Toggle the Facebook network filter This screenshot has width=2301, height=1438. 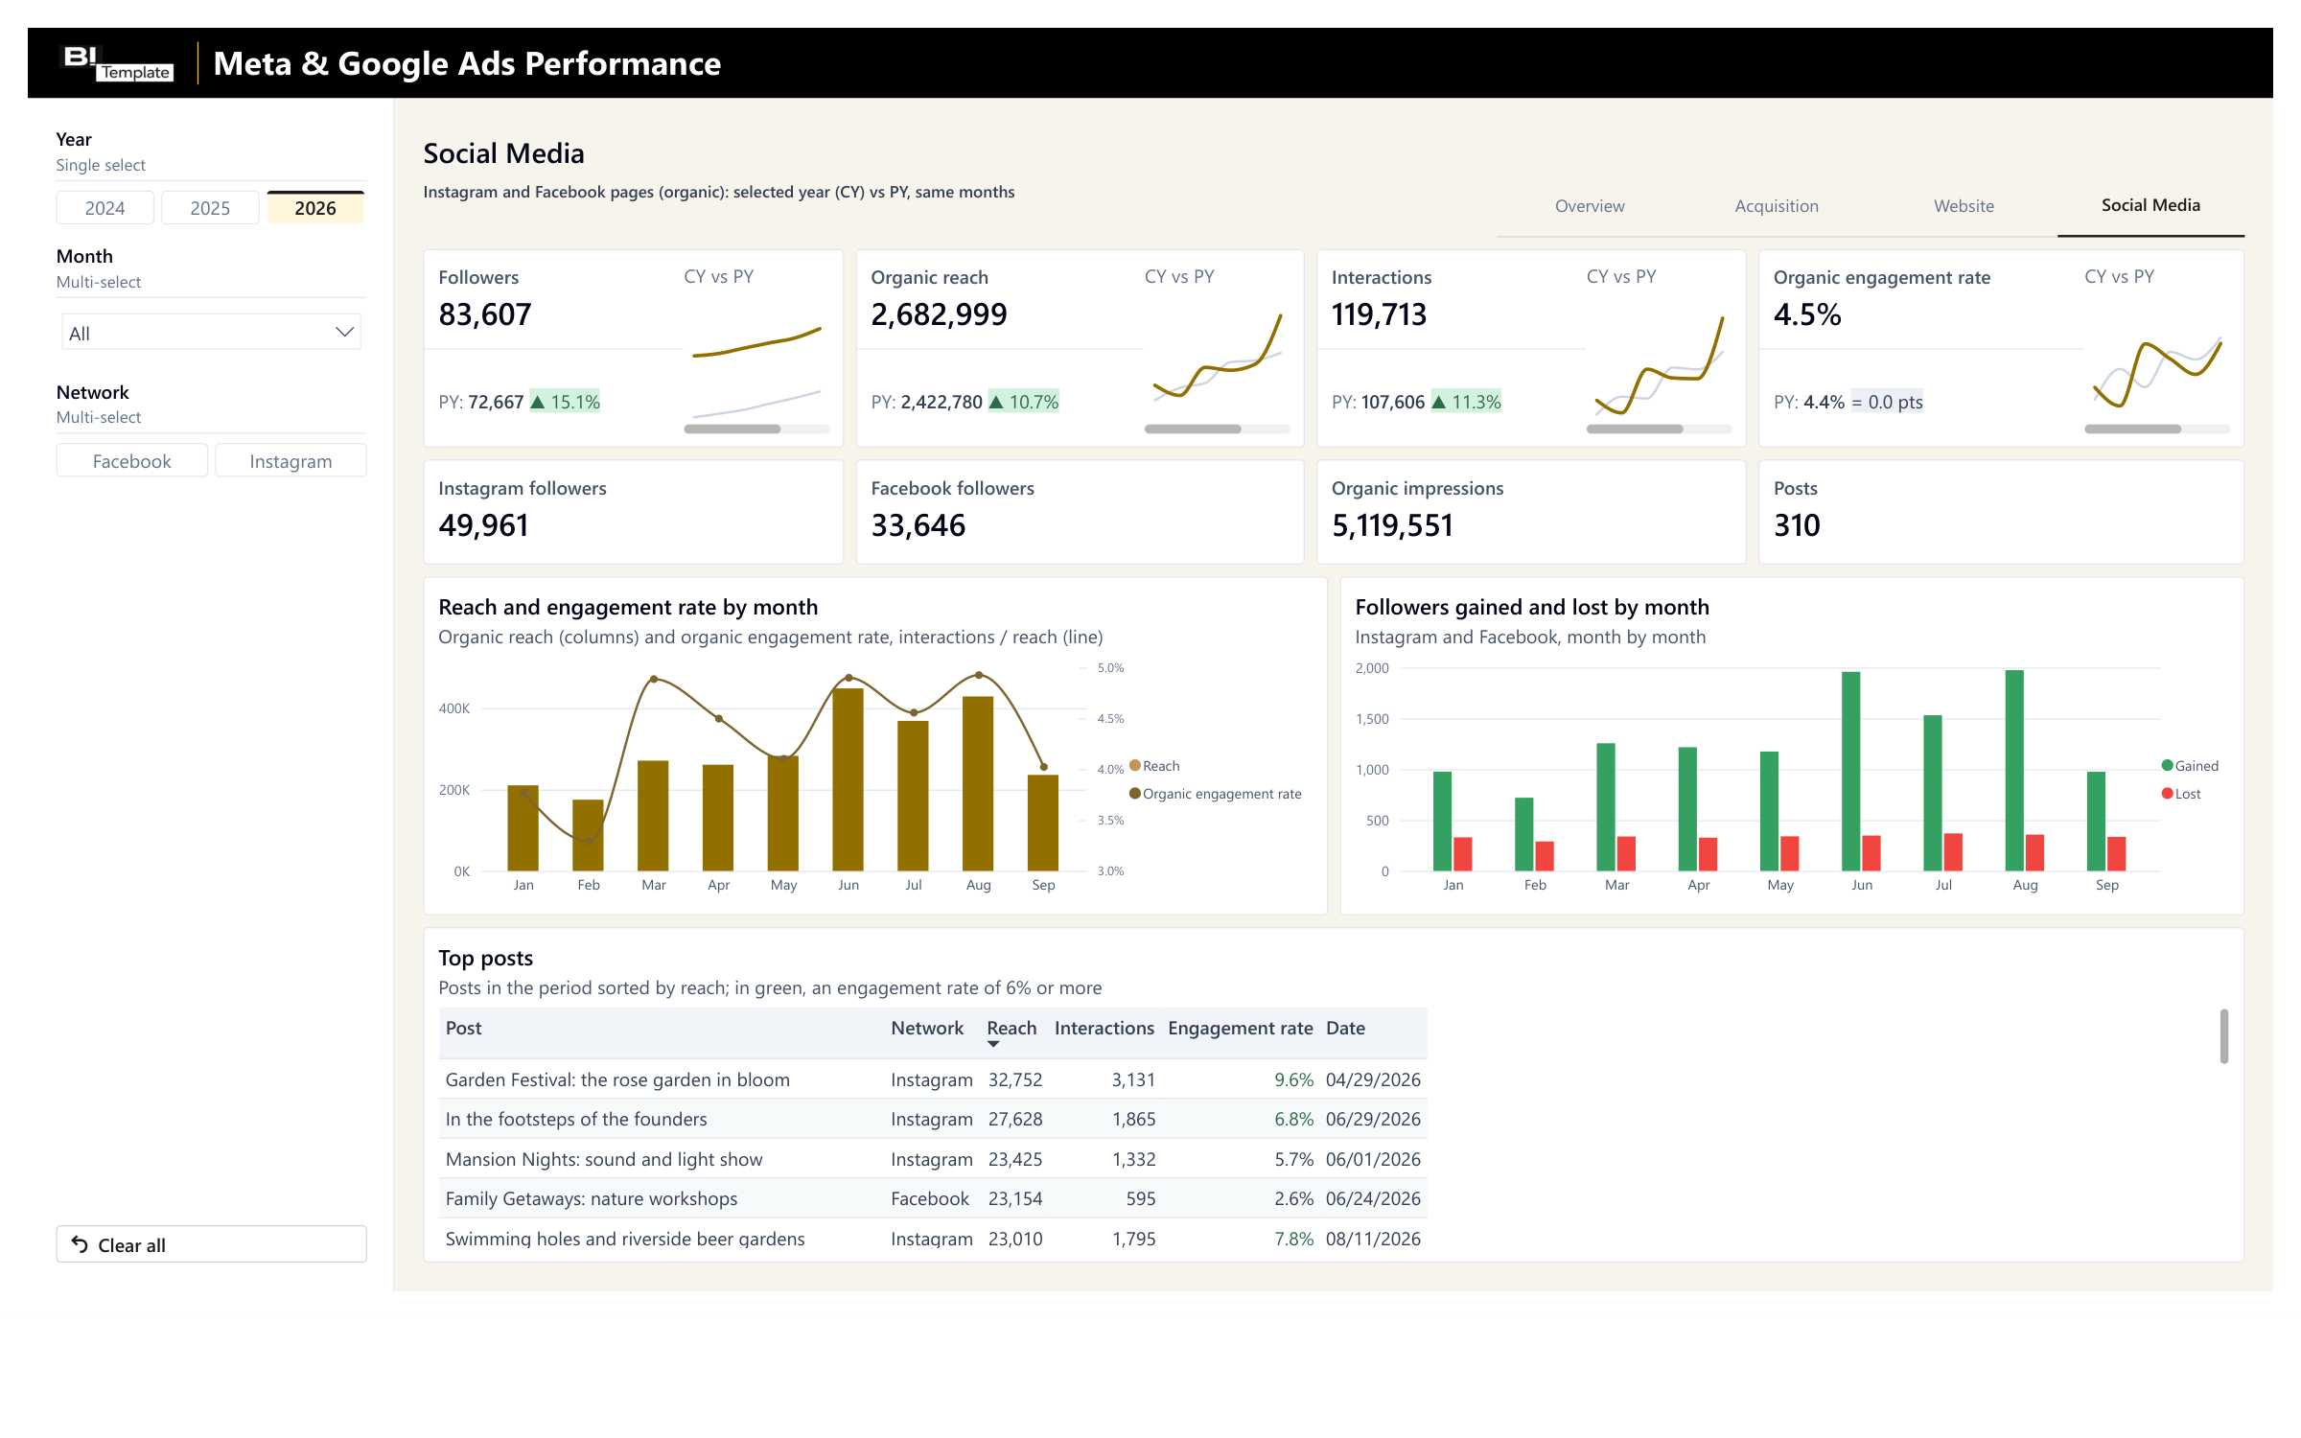(x=132, y=461)
